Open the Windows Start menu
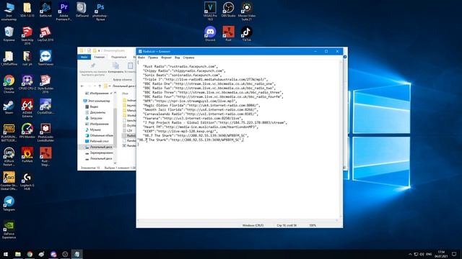This screenshot has width=462, height=259. click(6, 254)
